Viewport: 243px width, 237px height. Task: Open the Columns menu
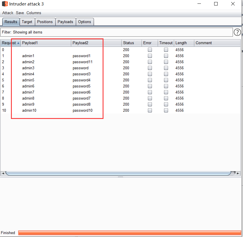point(34,13)
